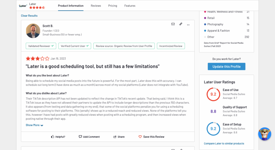
Task: Click Scott B.'s profile photo
Action: coord(33,31)
